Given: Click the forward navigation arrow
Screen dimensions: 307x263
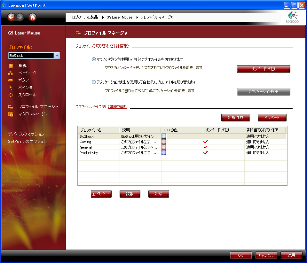Looking at the screenshot, I should click(20, 17).
